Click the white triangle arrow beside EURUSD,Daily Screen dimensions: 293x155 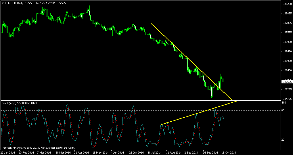(3, 3)
